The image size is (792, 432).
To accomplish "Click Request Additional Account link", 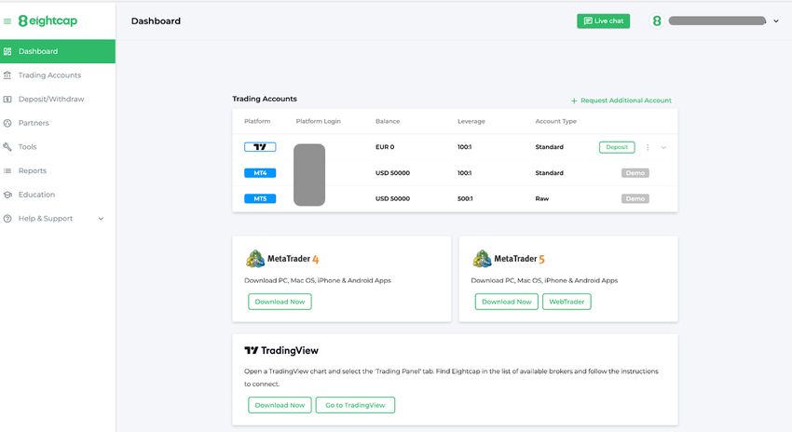I will pyautogui.click(x=621, y=101).
